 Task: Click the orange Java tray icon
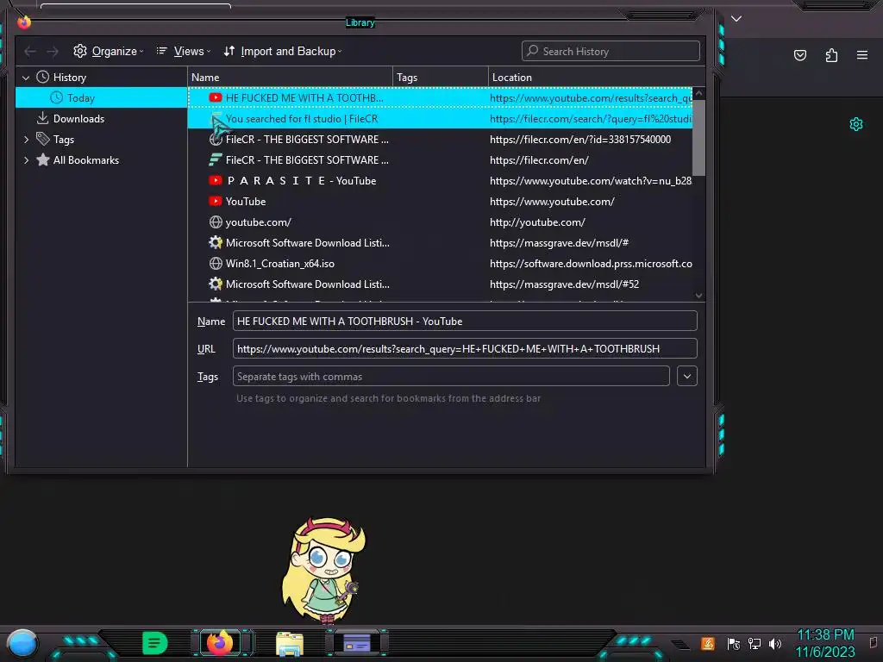click(708, 643)
